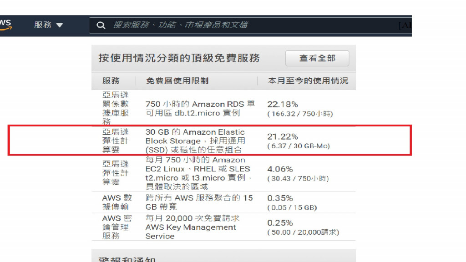Select the 亞馬遜關係數據庫服務 service cell
466x262 pixels.
click(115, 108)
